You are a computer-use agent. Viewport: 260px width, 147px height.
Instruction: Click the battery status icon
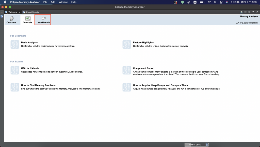pos(202,2)
